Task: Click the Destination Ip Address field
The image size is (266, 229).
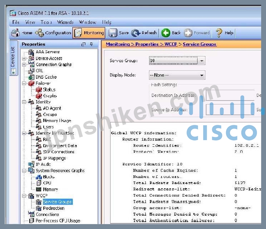Action: 230,95
